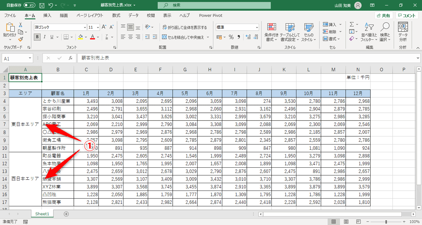Open the Copy options dropdown arrow

coord(26,32)
